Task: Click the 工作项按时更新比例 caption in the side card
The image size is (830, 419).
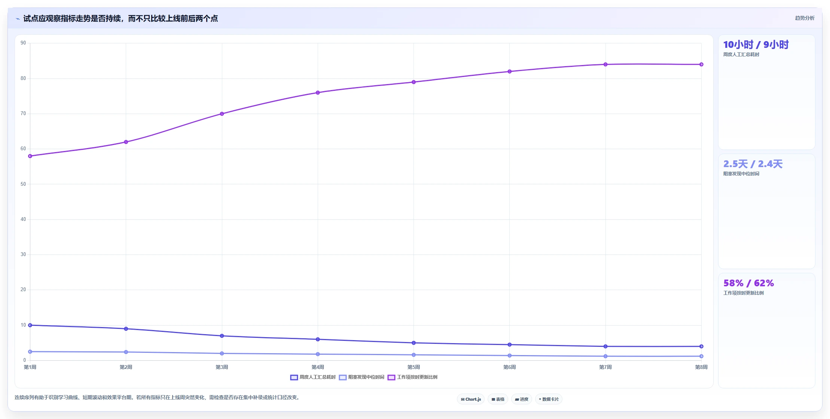Action: 743,293
